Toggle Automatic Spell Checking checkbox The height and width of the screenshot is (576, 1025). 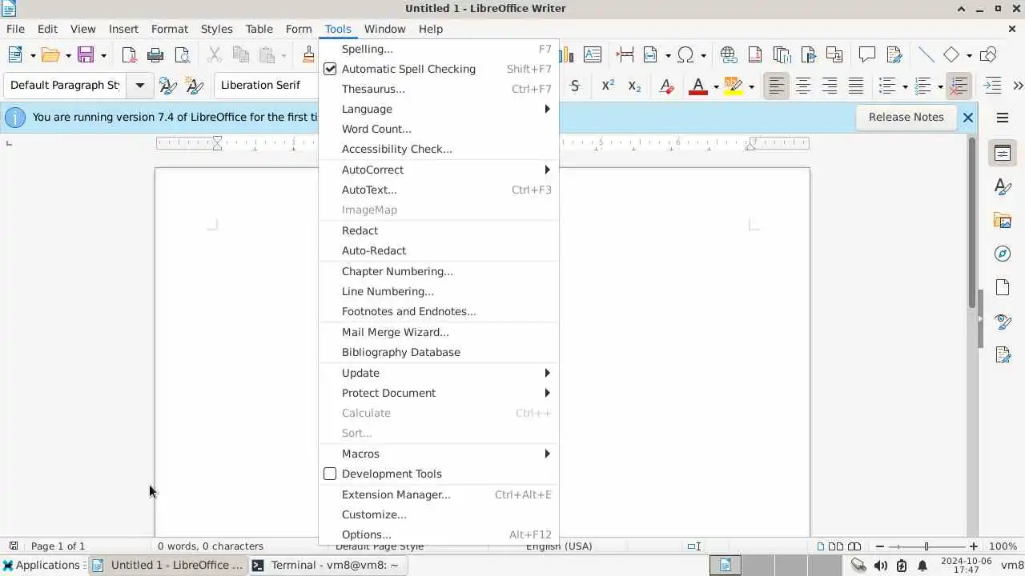coord(330,69)
